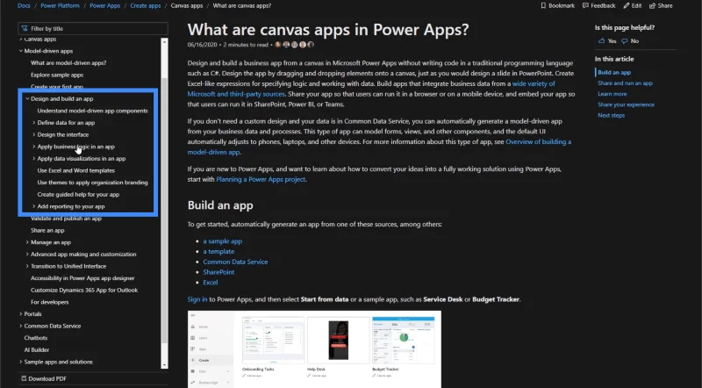
Task: Click the Bookmark icon in header
Action: point(543,6)
